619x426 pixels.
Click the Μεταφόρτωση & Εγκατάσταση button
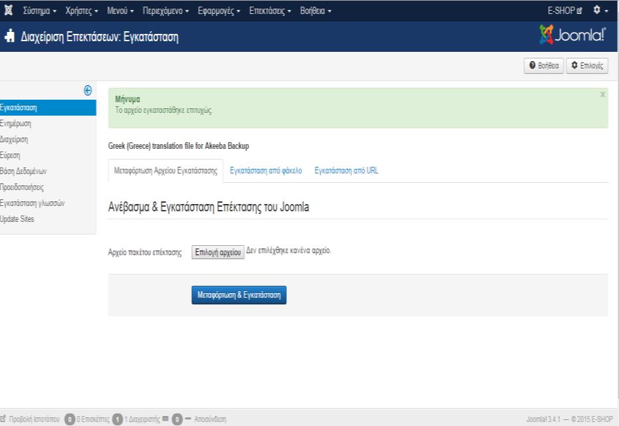point(239,295)
